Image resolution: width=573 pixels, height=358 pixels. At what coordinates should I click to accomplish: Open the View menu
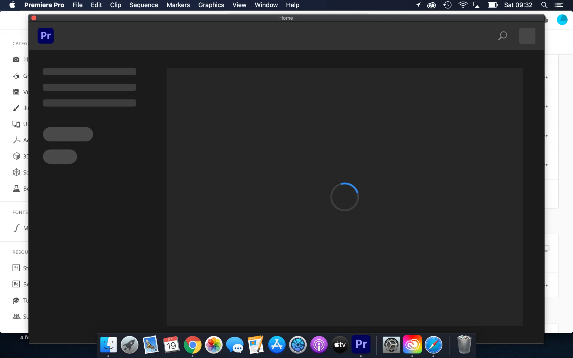click(239, 5)
